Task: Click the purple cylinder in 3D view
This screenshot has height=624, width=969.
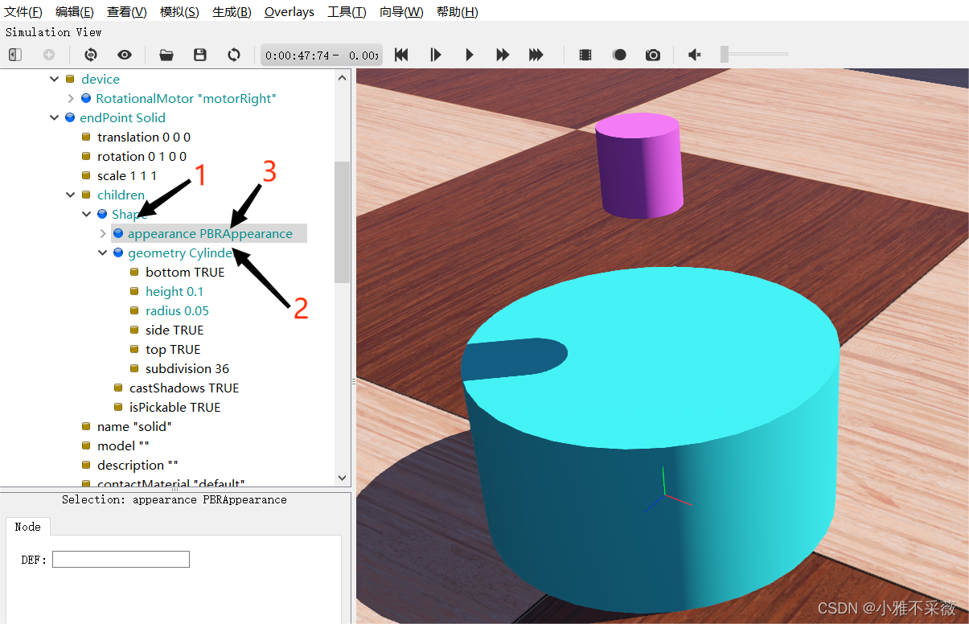Action: [x=639, y=166]
